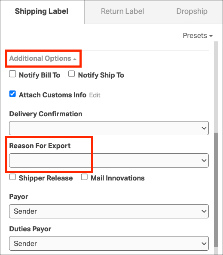Click the Delivery Confirmation chevron arrow
This screenshot has height=255, width=223.
pyautogui.click(x=204, y=128)
